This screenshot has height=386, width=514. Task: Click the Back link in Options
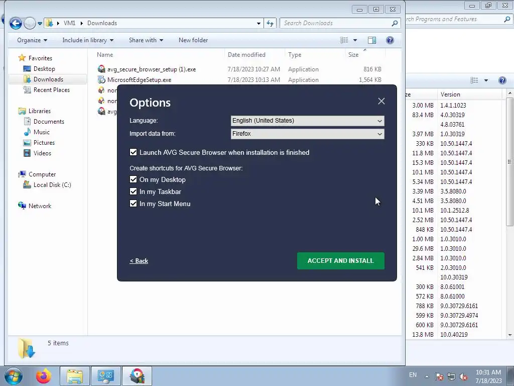[x=139, y=261]
